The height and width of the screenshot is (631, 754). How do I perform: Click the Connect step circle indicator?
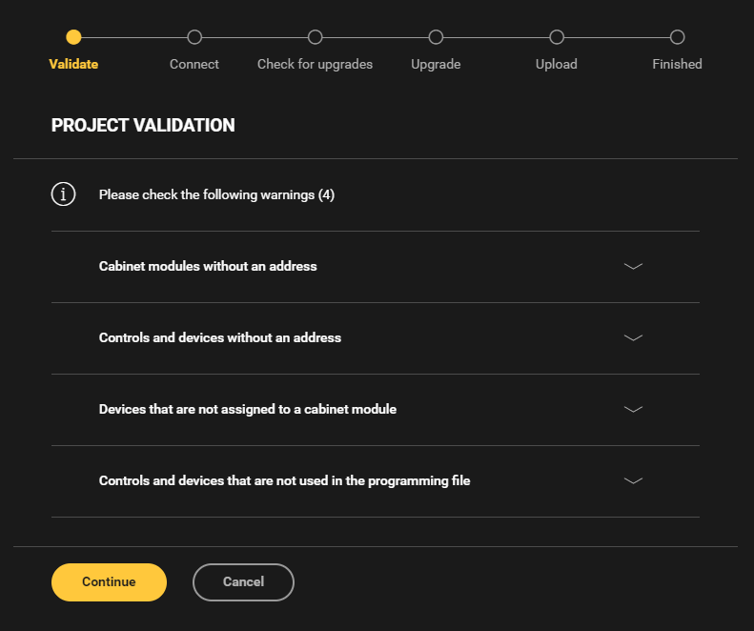point(194,37)
